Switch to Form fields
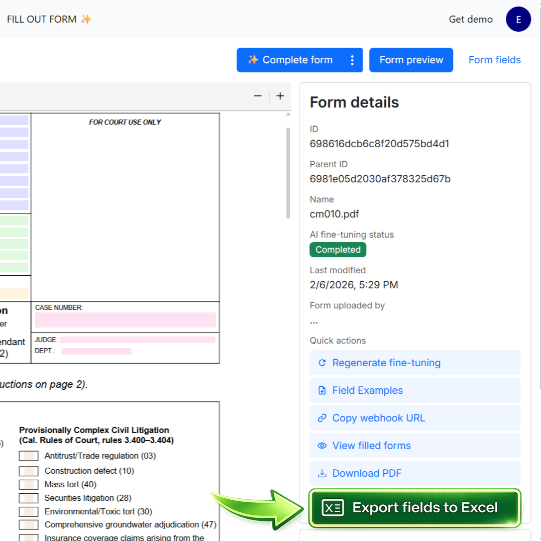 (494, 60)
